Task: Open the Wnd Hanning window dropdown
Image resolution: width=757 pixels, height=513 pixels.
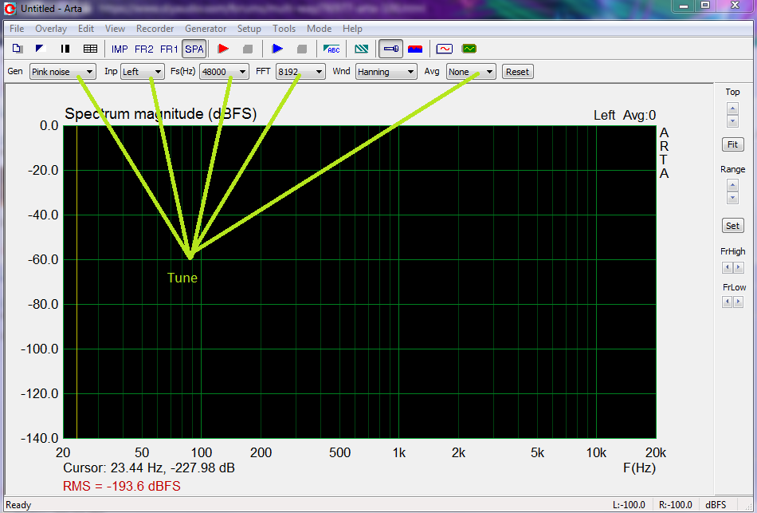Action: coord(386,72)
